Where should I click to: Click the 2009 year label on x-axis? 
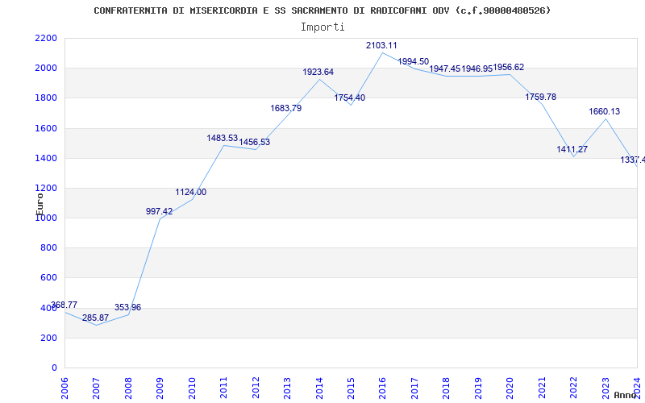coord(159,388)
